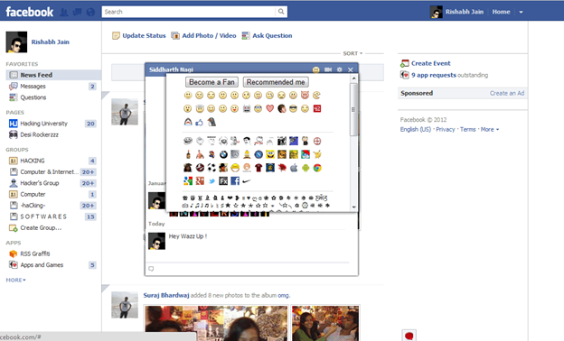The width and height of the screenshot is (564, 341).
Task: Click the search magnifier button
Action: [x=281, y=12]
